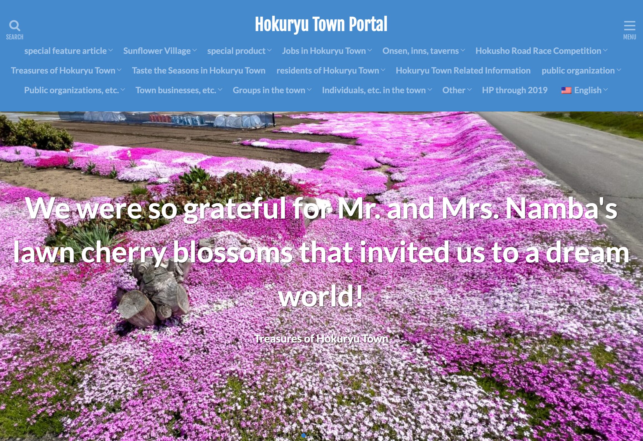The width and height of the screenshot is (643, 441).
Task: Go to Taste the Seasons in Hokuryu Town
Action: coord(198,70)
